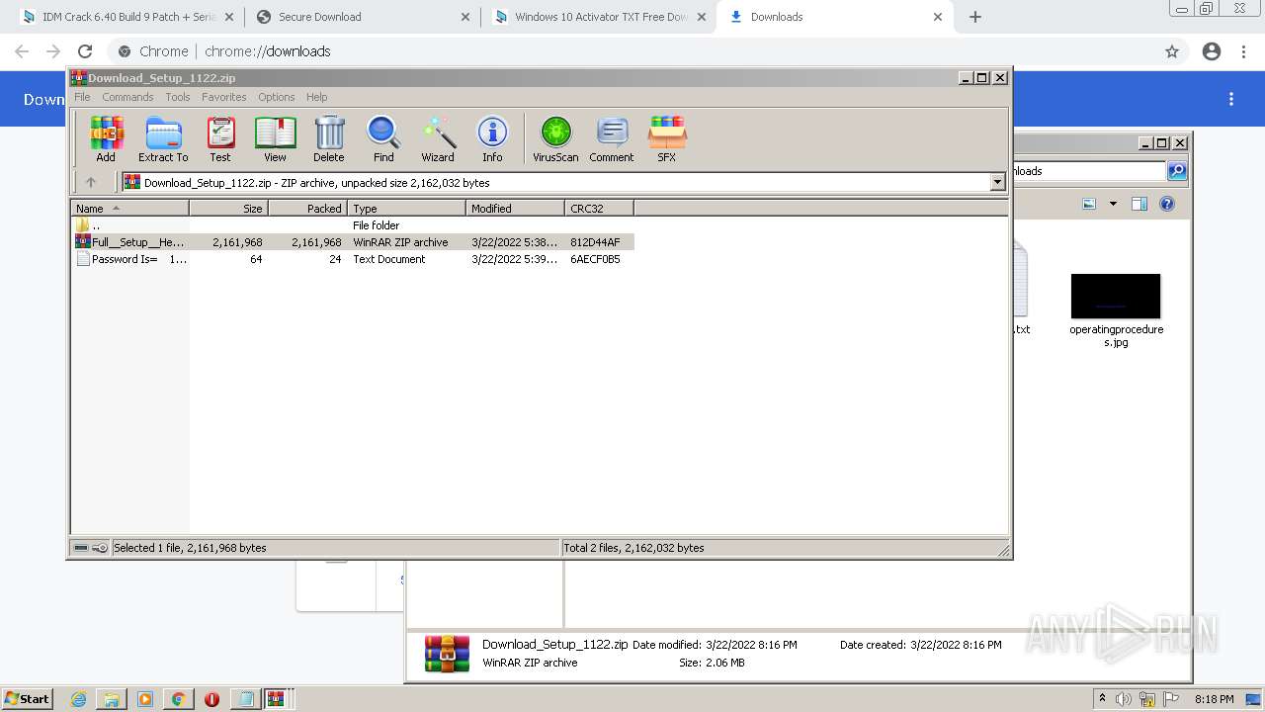Sort by Size column header
Screen dimensions: 1265x712
(228, 208)
